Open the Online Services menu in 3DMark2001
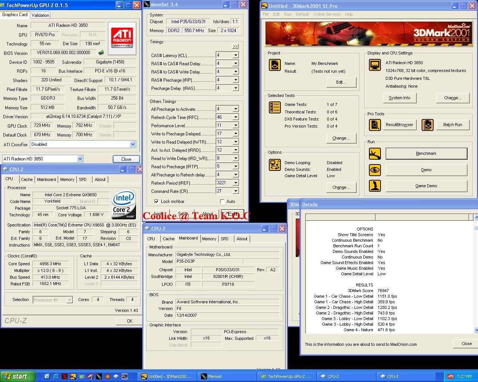The image size is (478, 382). [x=327, y=14]
